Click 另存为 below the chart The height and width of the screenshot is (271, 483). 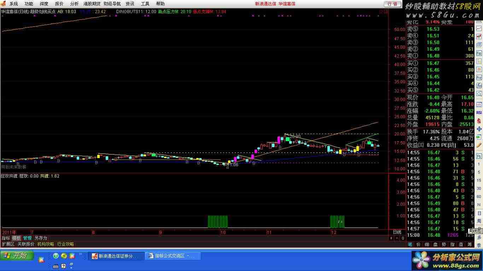point(41,238)
